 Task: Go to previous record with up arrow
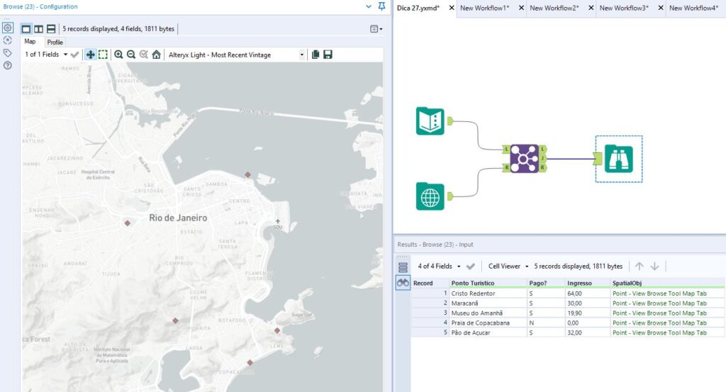[640, 266]
